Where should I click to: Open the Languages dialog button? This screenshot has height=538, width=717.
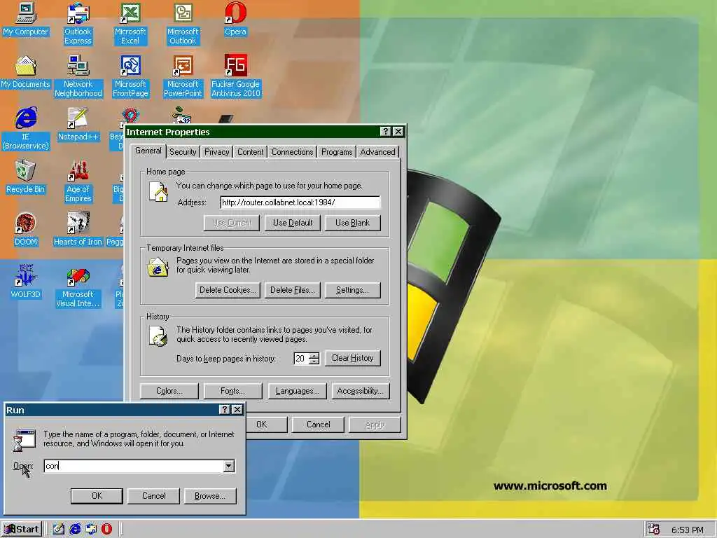pyautogui.click(x=297, y=391)
